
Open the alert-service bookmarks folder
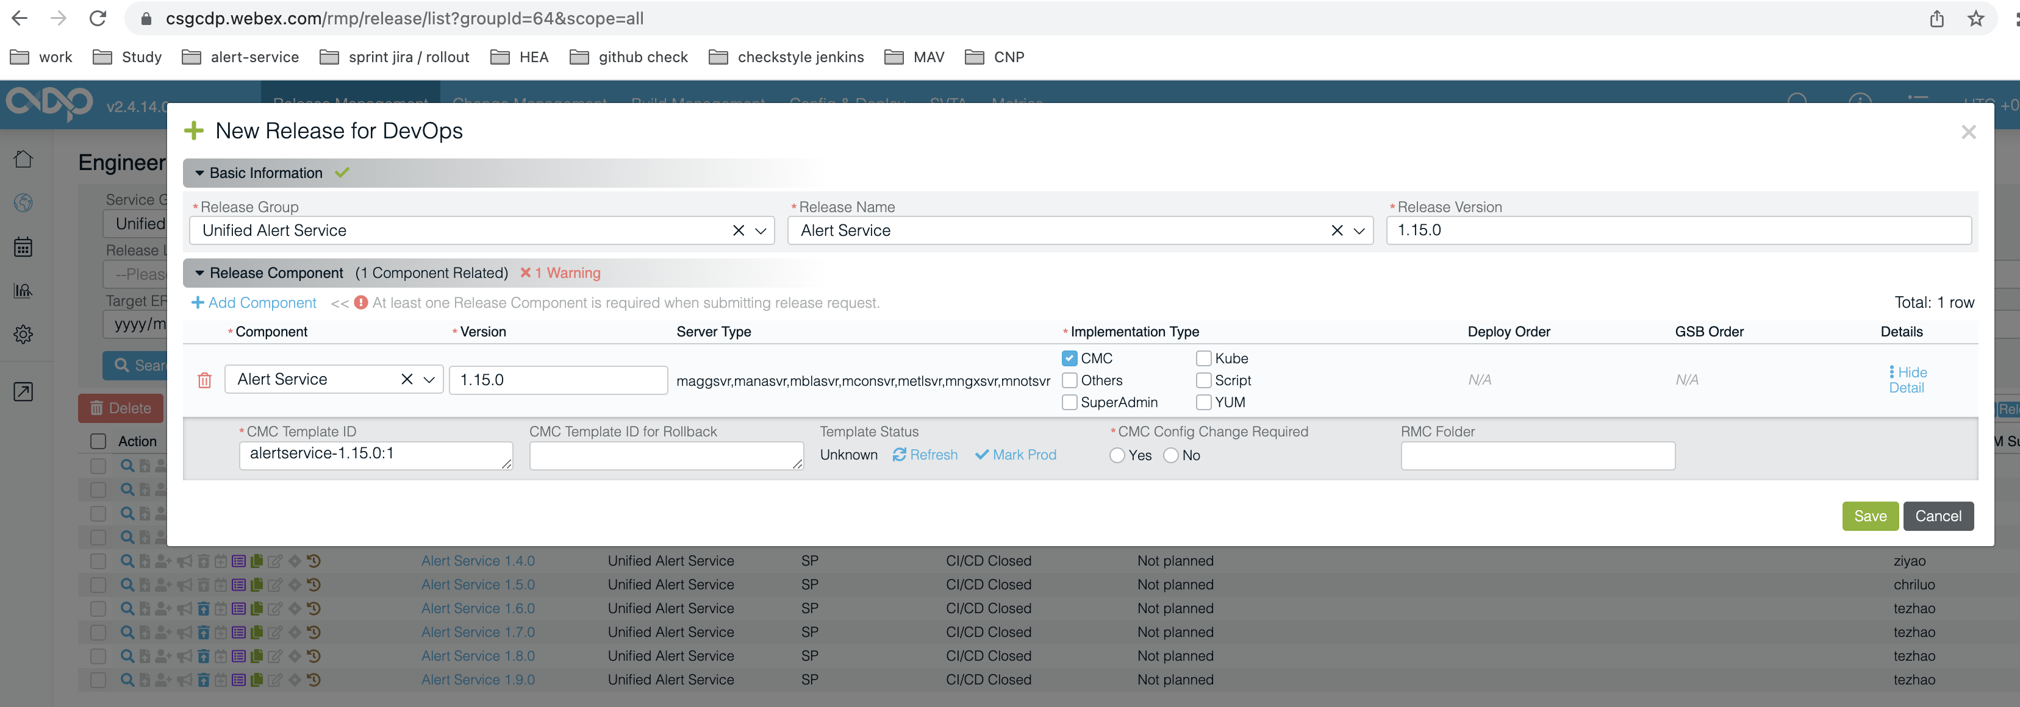(240, 57)
